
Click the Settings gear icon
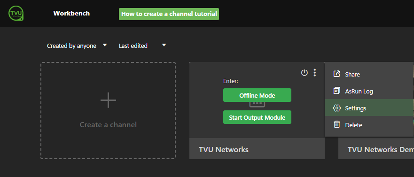click(x=336, y=108)
